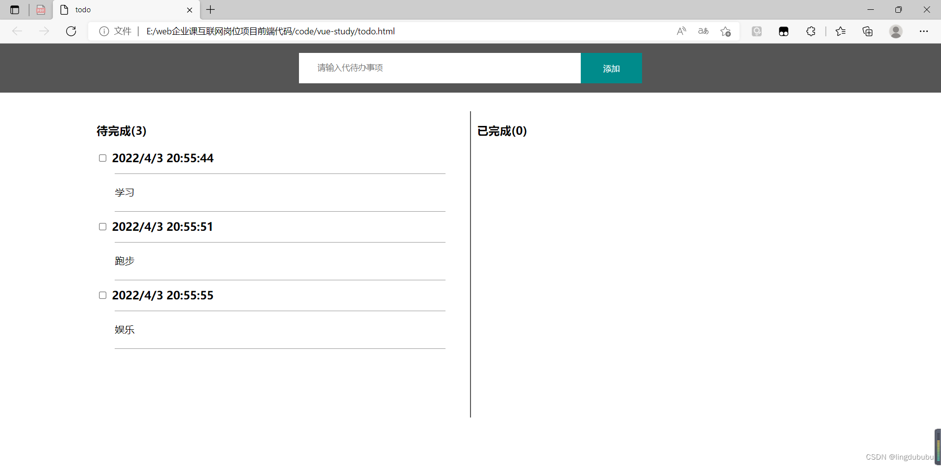The height and width of the screenshot is (466, 941).
Task: Click the 学习 task text
Action: coord(124,193)
